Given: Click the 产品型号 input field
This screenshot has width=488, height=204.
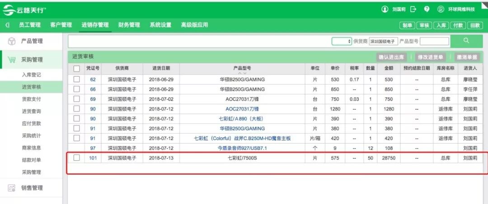Looking at the screenshot, I should [x=435, y=42].
